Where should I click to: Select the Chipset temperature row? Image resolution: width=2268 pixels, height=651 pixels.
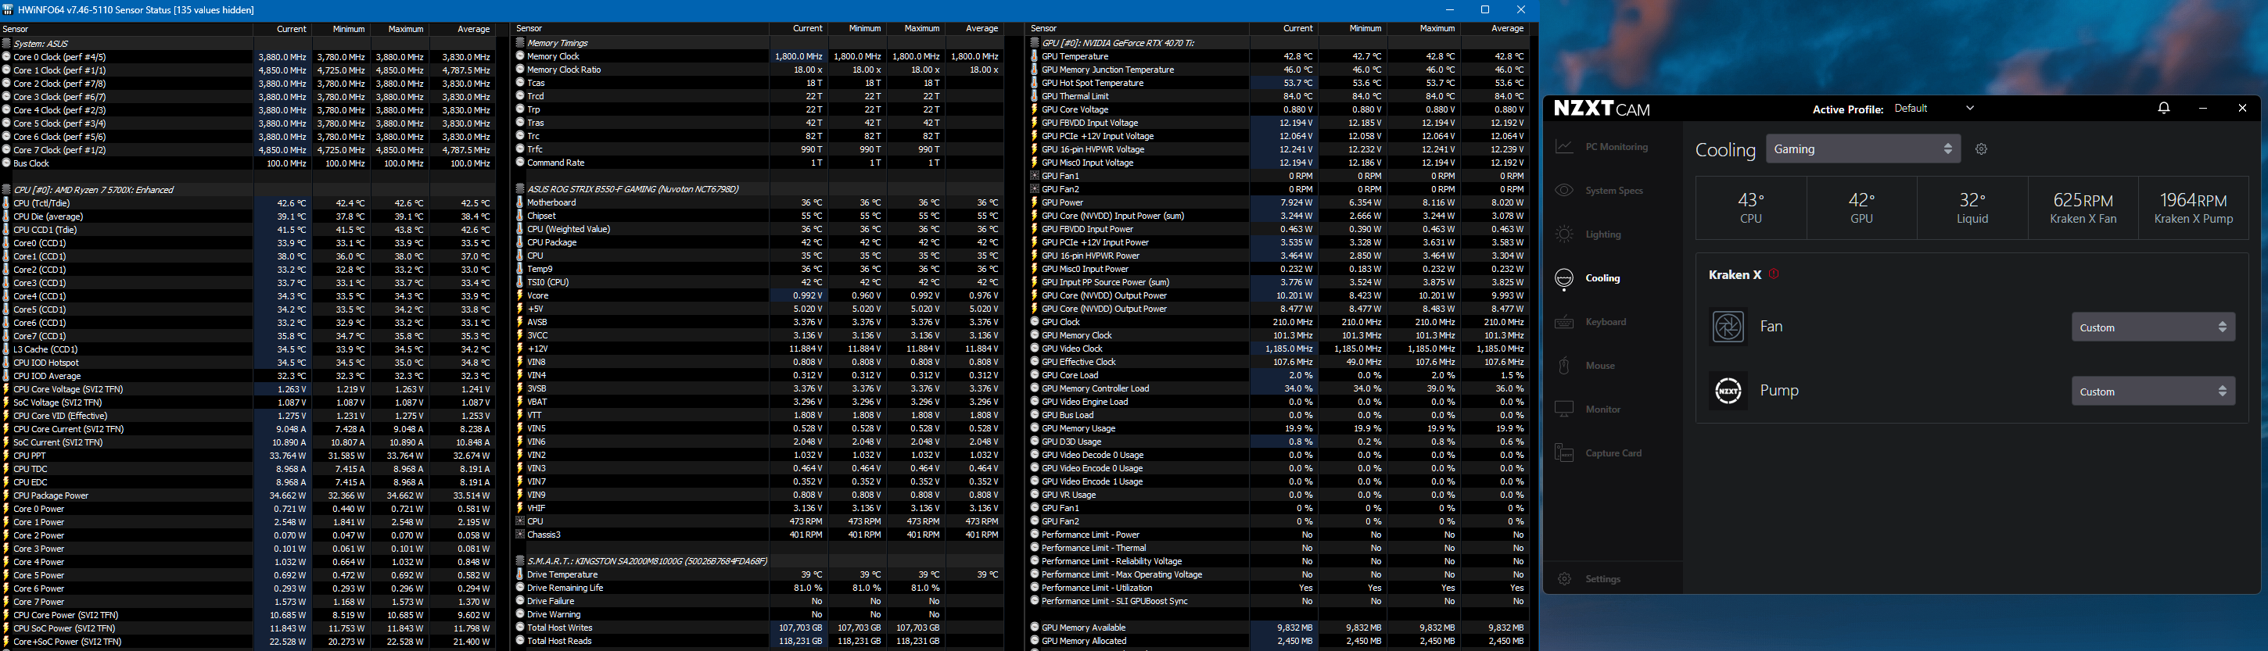pos(759,216)
